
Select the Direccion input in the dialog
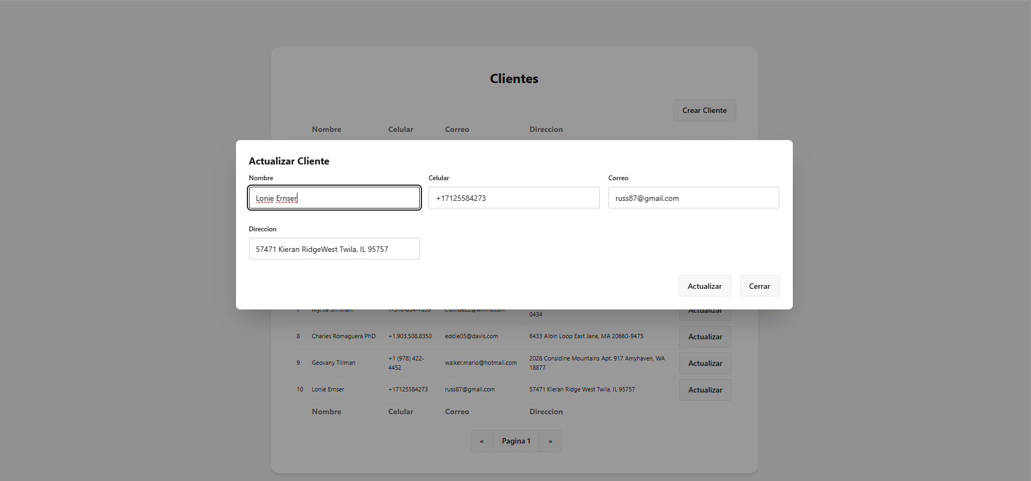pyautogui.click(x=334, y=249)
